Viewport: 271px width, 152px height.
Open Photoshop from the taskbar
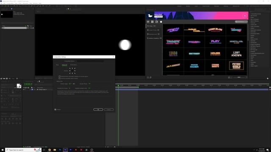pyautogui.click(x=60, y=150)
